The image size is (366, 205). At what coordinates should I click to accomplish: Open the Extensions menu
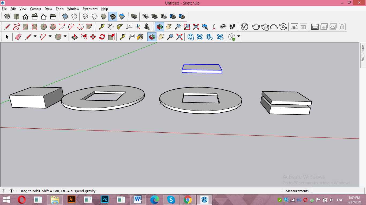coord(90,9)
